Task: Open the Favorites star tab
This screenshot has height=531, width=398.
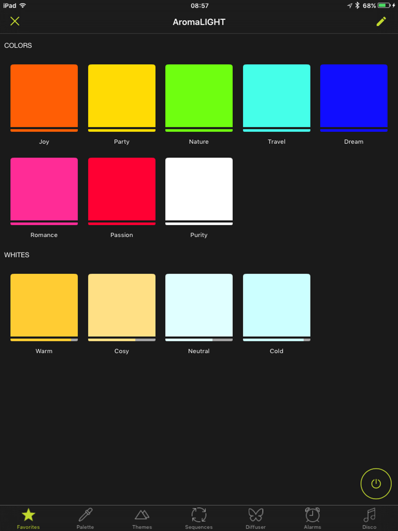Action: point(28,519)
